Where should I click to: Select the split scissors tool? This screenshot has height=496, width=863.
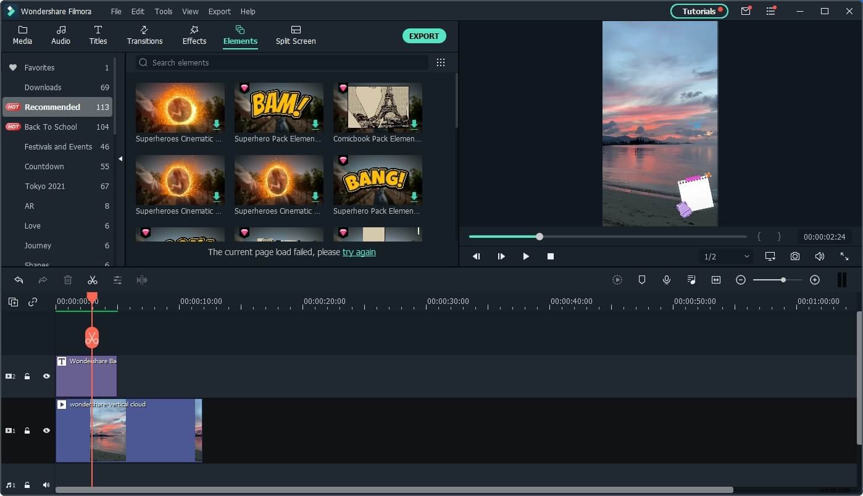[93, 280]
